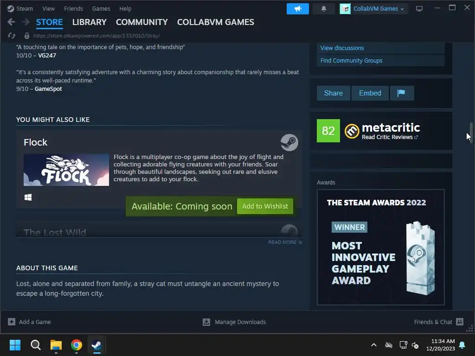Click the store page URL field
This screenshot has width=475, height=356.
coord(96,36)
